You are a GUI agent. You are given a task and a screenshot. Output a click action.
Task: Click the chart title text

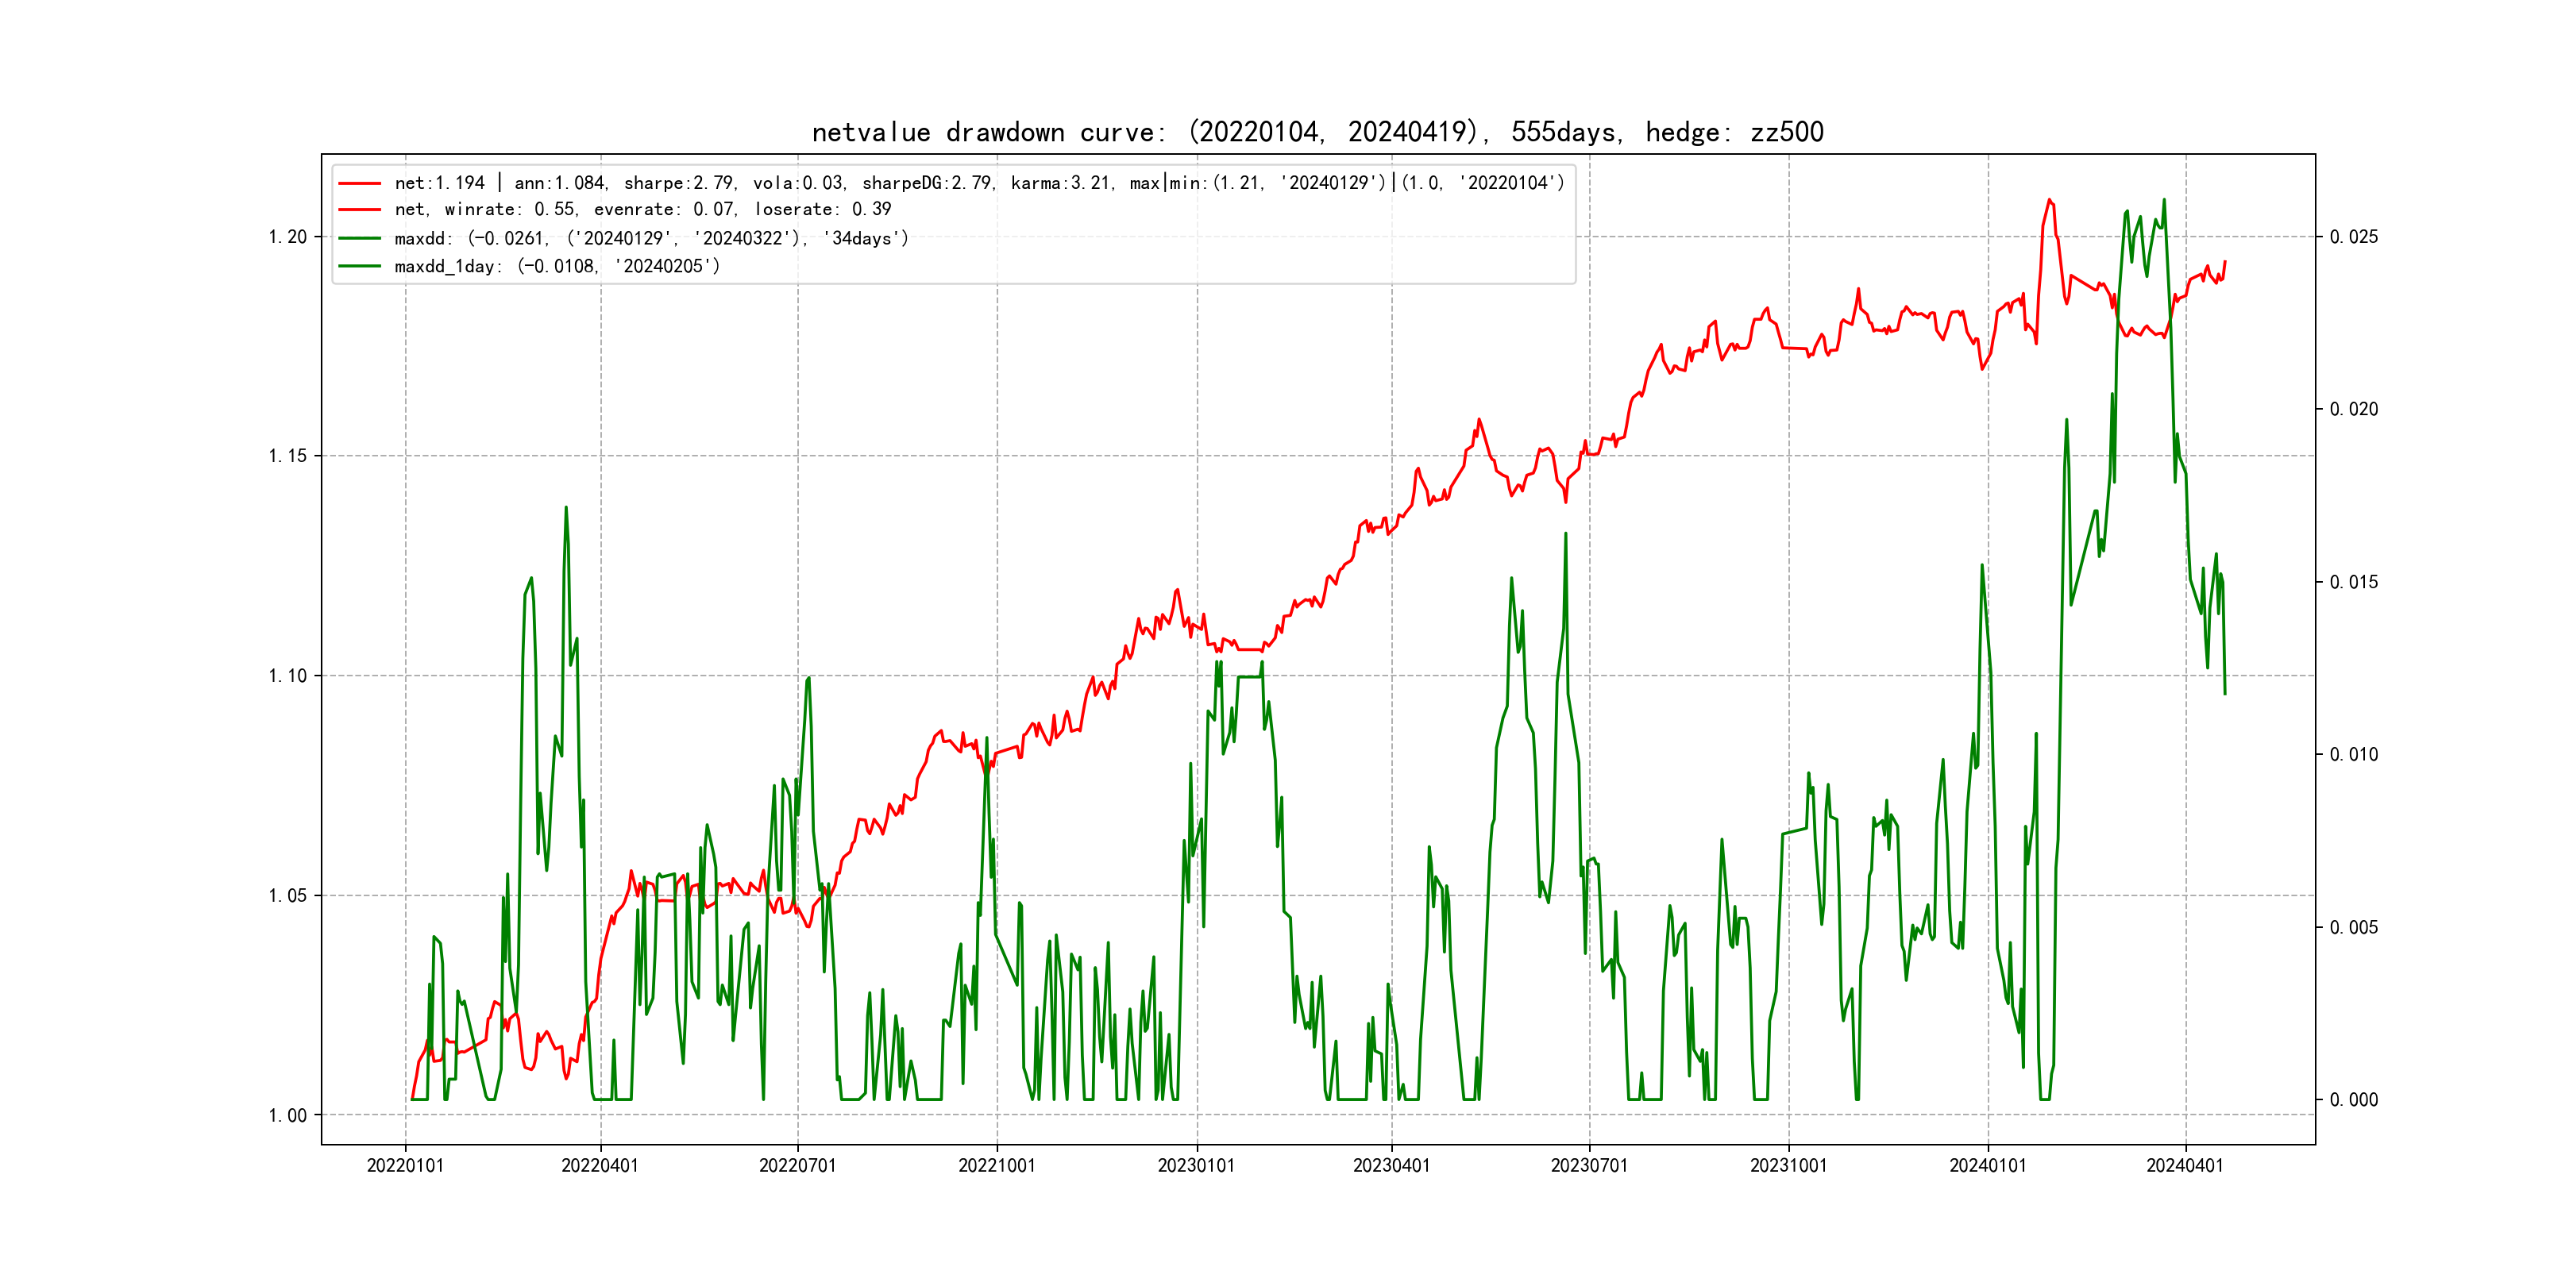tap(1317, 132)
